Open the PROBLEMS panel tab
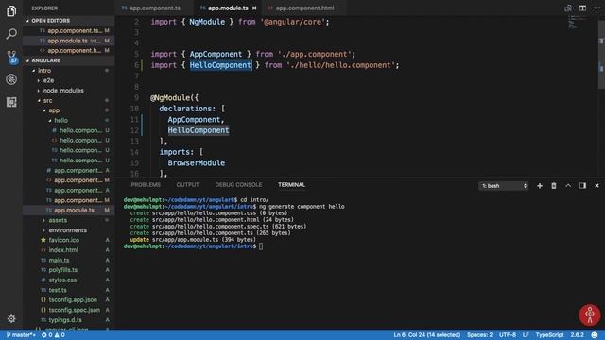The width and height of the screenshot is (605, 340). click(146, 185)
